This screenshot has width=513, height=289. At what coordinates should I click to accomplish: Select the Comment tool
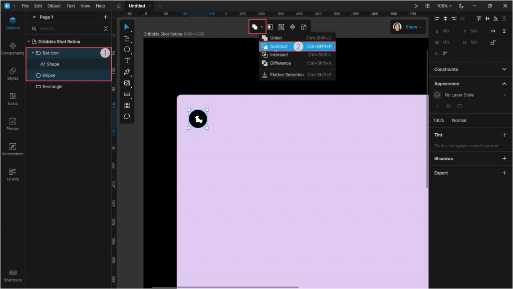pos(127,116)
